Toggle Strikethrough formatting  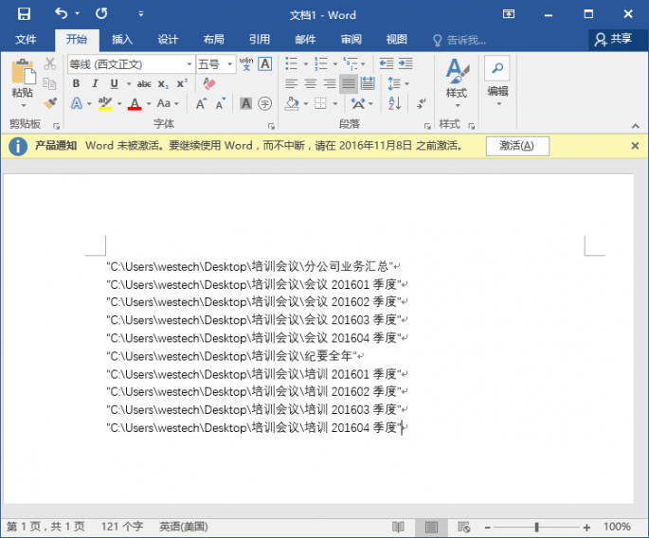tap(144, 84)
